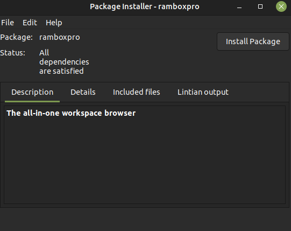The height and width of the screenshot is (231, 291).
Task: Click the Install Package button
Action: (253, 41)
